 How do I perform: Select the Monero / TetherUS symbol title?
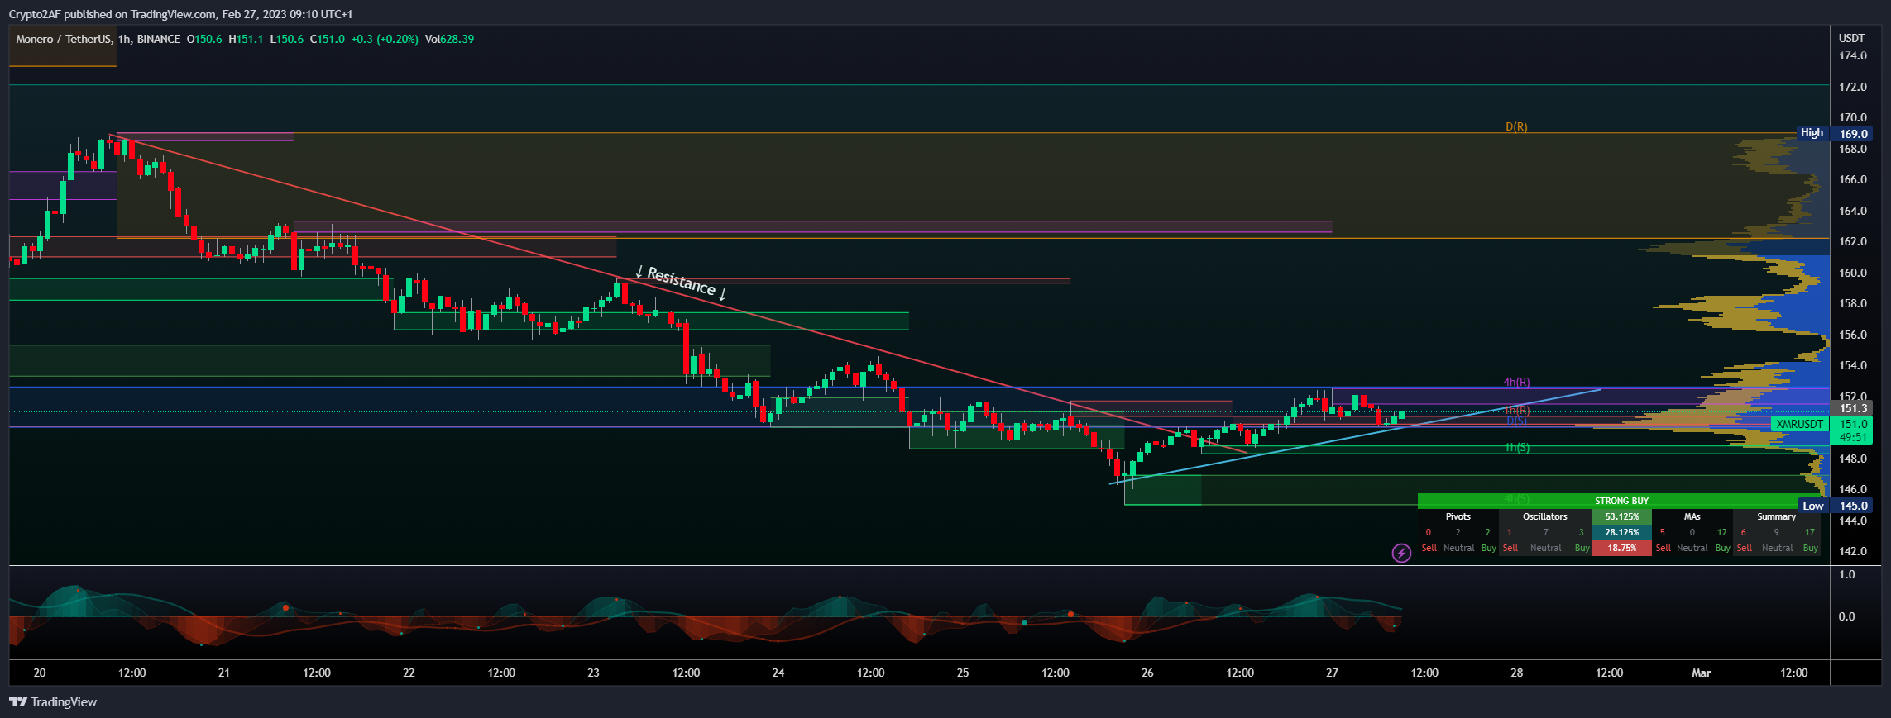click(64, 39)
